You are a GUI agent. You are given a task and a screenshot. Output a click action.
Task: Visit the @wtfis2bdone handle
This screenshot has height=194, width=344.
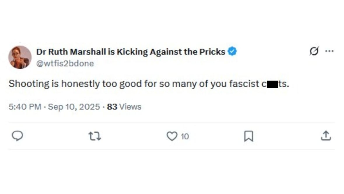click(65, 63)
